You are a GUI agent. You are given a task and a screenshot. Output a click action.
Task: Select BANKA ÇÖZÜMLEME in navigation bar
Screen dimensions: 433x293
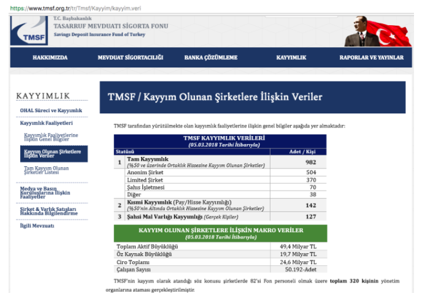[210, 58]
